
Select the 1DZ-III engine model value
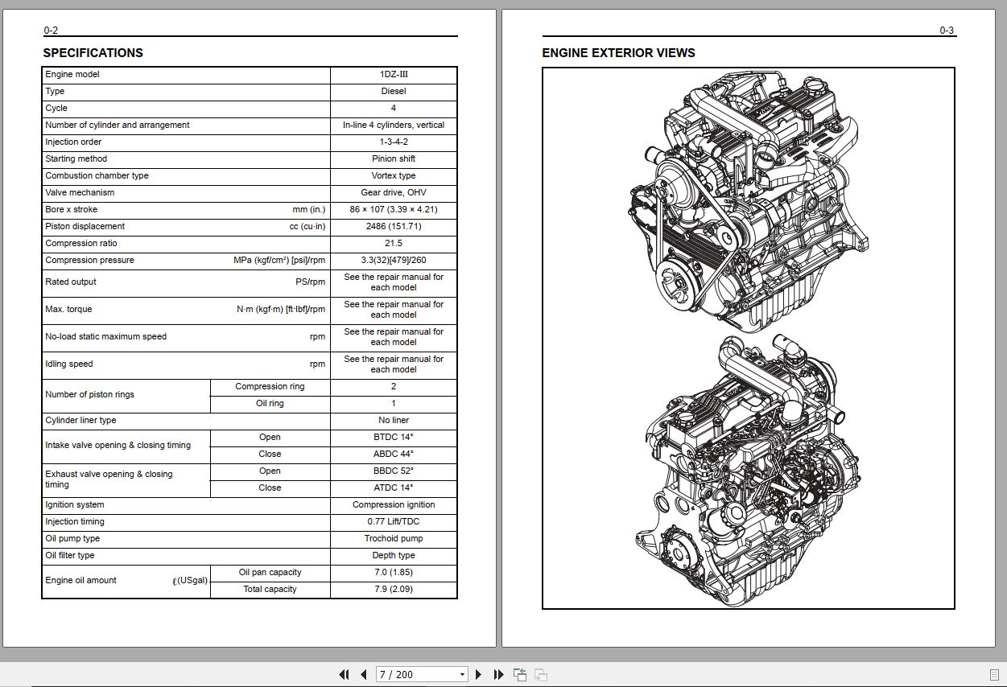coord(393,74)
